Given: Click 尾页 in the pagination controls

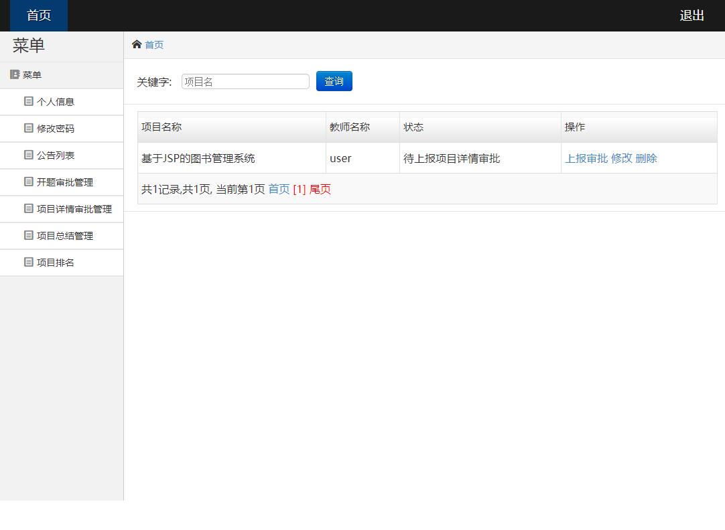Looking at the screenshot, I should (x=320, y=189).
